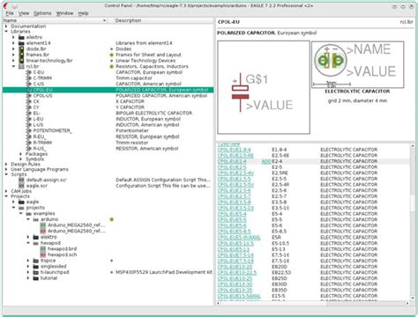Toggle the green in-use dot for rcl.lbr

click(x=112, y=67)
